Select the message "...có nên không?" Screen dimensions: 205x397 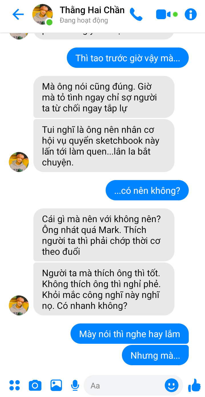(147, 190)
